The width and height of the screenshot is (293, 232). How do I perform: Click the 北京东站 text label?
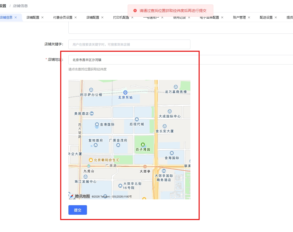125,97
